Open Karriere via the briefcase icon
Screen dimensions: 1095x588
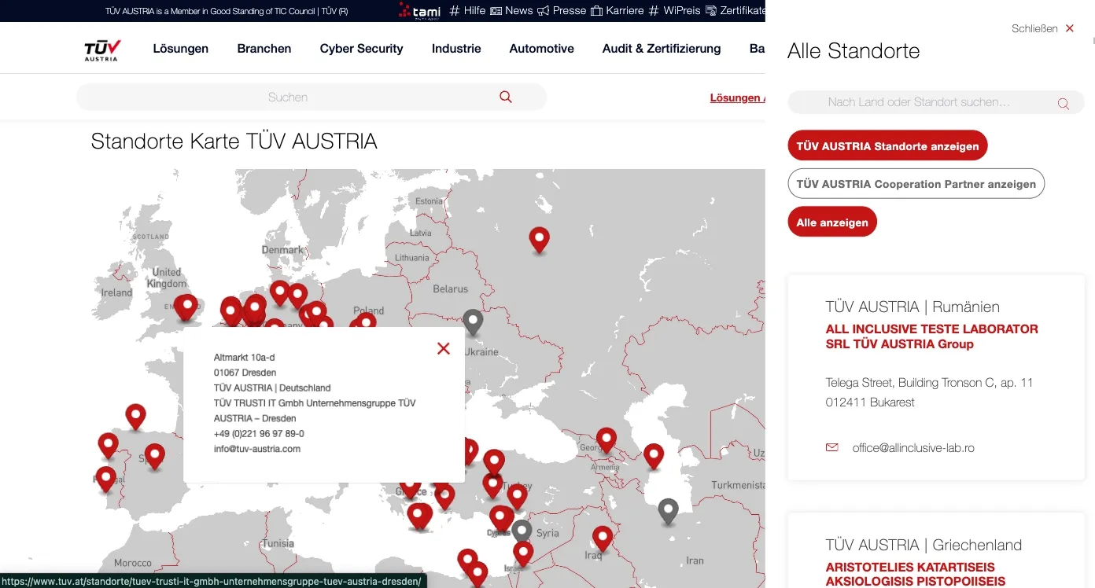pos(596,11)
